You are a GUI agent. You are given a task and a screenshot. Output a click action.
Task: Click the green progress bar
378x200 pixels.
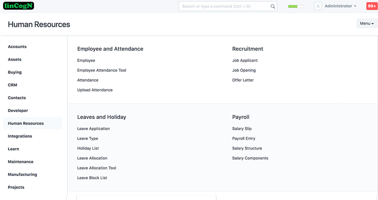pyautogui.click(x=296, y=6)
